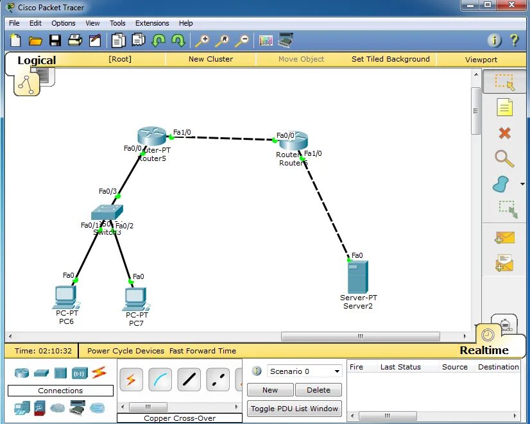Click Set Tiled Background

point(390,59)
